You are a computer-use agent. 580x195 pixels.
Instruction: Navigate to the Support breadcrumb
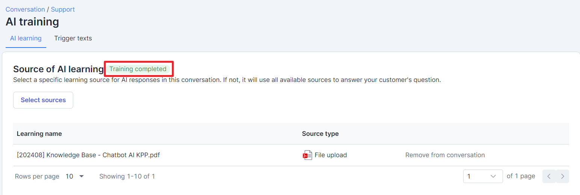tap(63, 9)
